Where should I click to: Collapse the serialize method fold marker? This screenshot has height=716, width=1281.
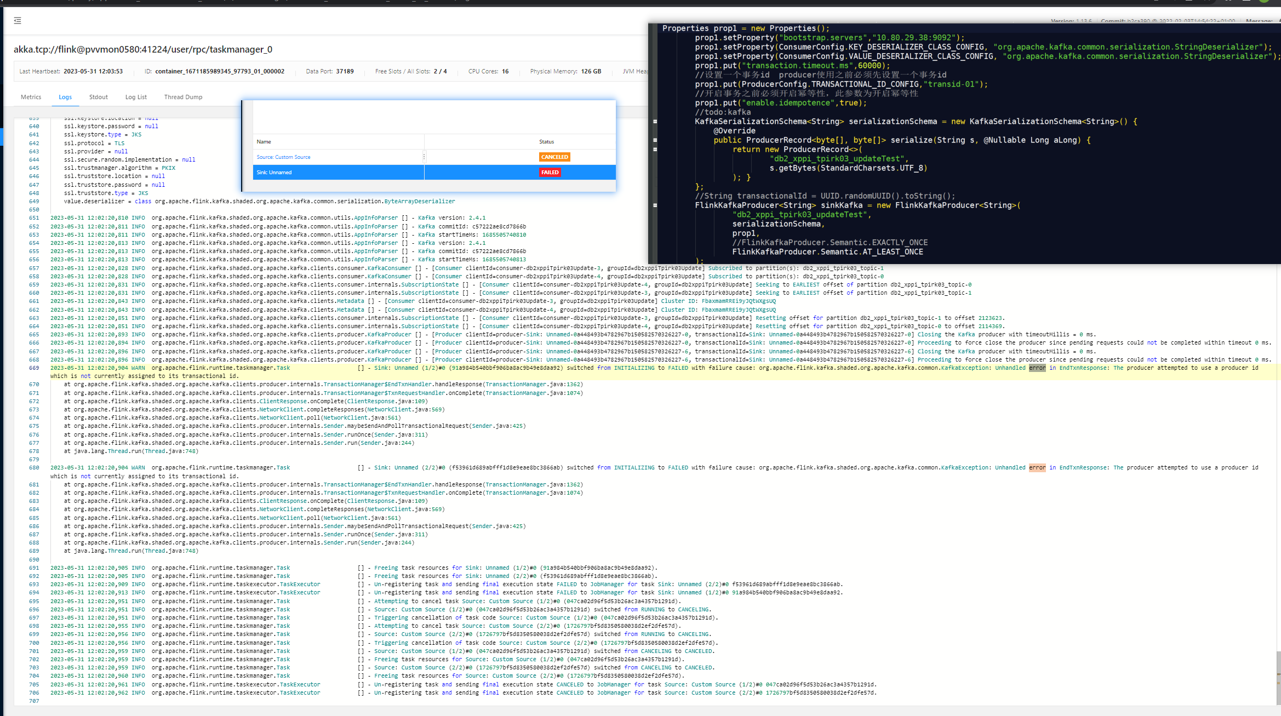point(655,140)
